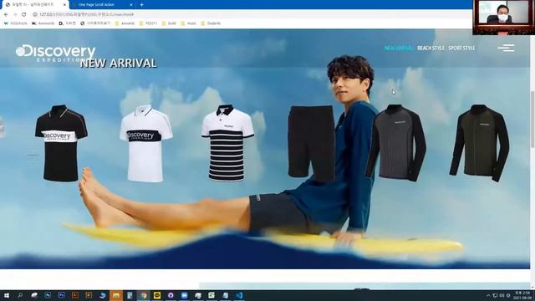Open the hamburger menu icon on the page
This screenshot has width=535, height=301.
[x=506, y=48]
